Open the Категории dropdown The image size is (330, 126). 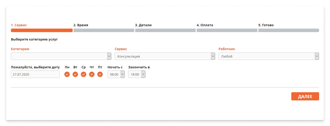coord(61,56)
